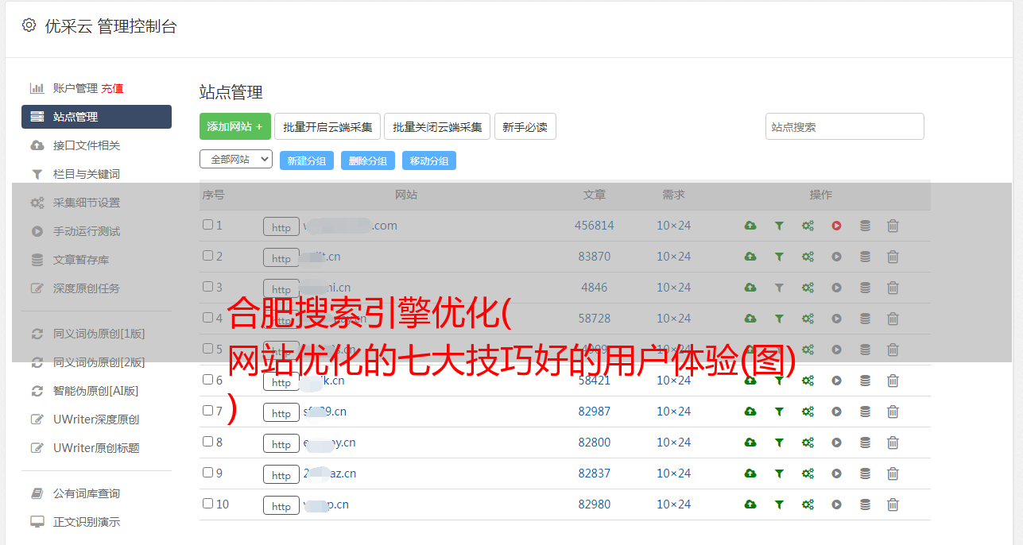Click the green 添加网站 + button
Image resolution: width=1023 pixels, height=545 pixels.
[235, 126]
